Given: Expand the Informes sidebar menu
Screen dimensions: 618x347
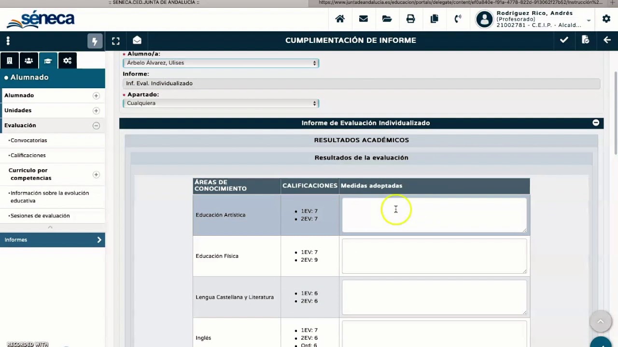Looking at the screenshot, I should click(52, 240).
